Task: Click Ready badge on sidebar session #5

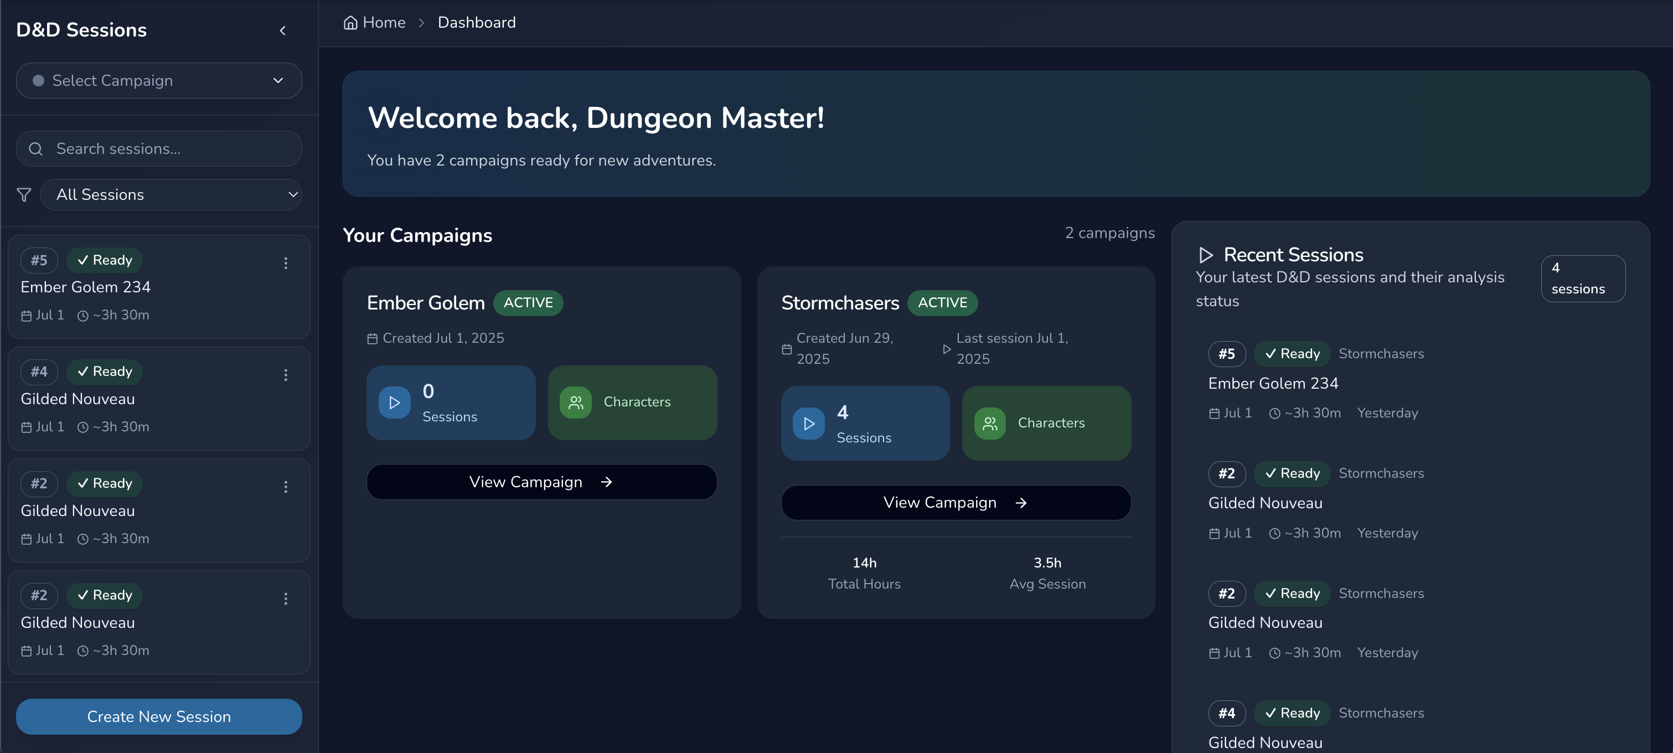Action: click(x=105, y=260)
